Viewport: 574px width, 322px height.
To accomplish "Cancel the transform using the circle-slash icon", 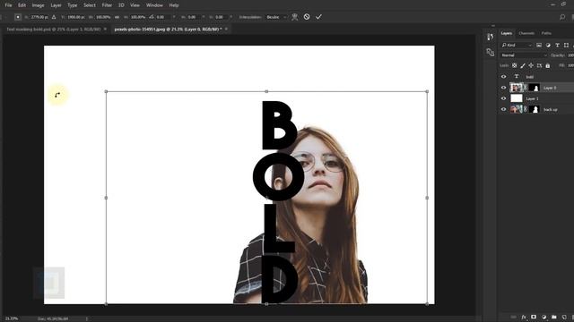I will [x=307, y=17].
